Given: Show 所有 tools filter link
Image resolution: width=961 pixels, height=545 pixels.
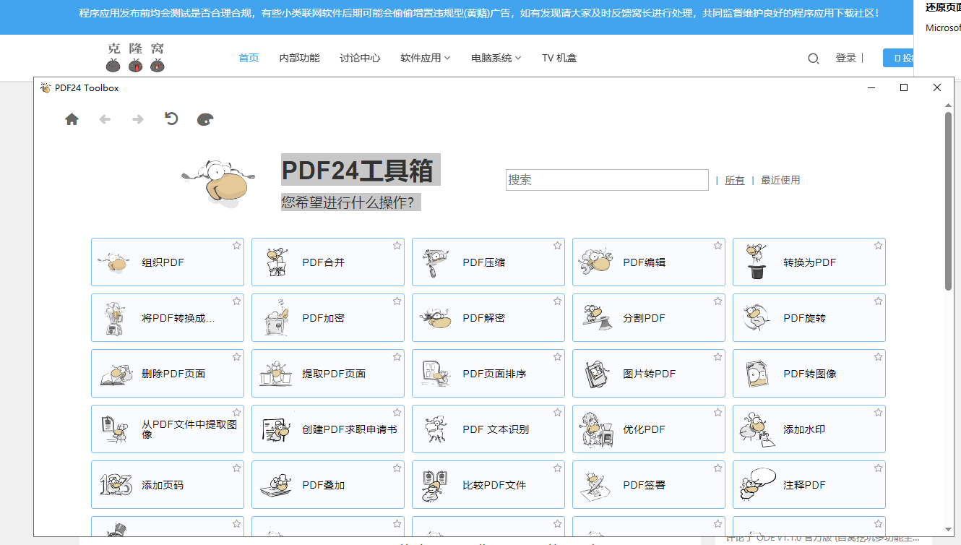Looking at the screenshot, I should pos(735,180).
